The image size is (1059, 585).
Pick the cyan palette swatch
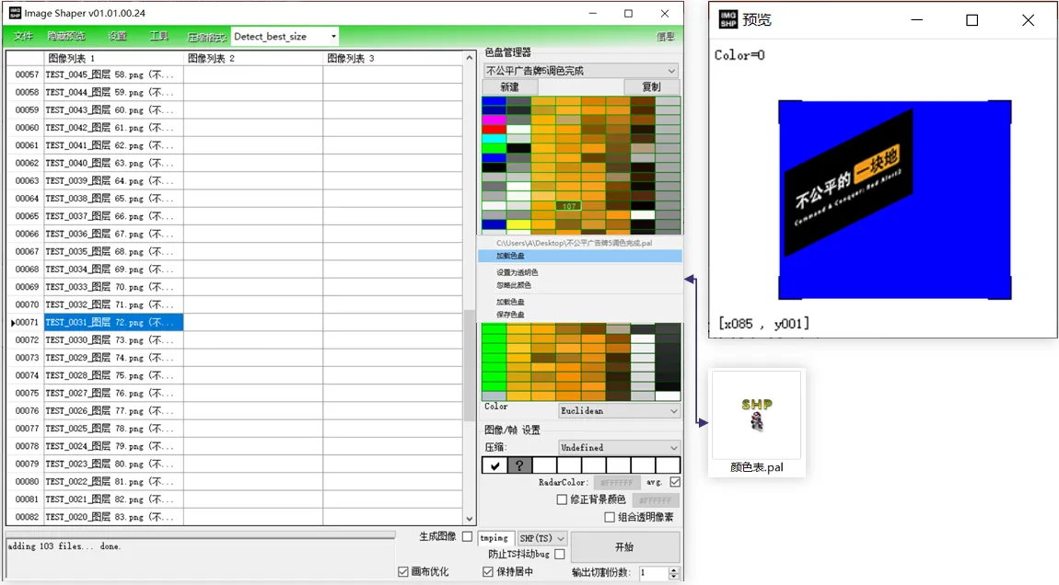point(494,138)
